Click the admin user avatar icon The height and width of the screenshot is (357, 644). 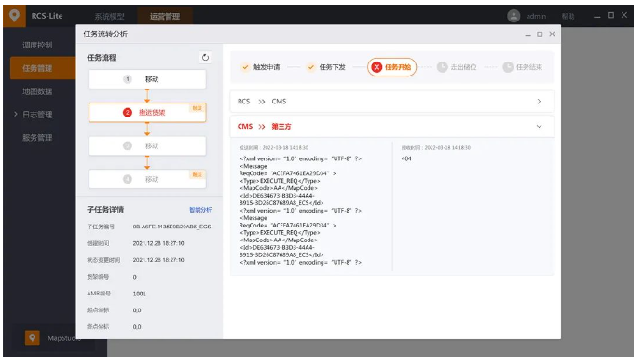[514, 16]
